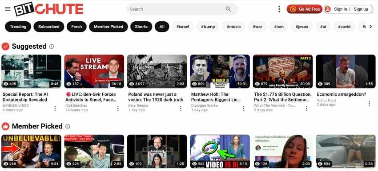Screen dimensions: 378x171
Task: Open the 0:36 car video thumbnail
Action: (x=346, y=152)
